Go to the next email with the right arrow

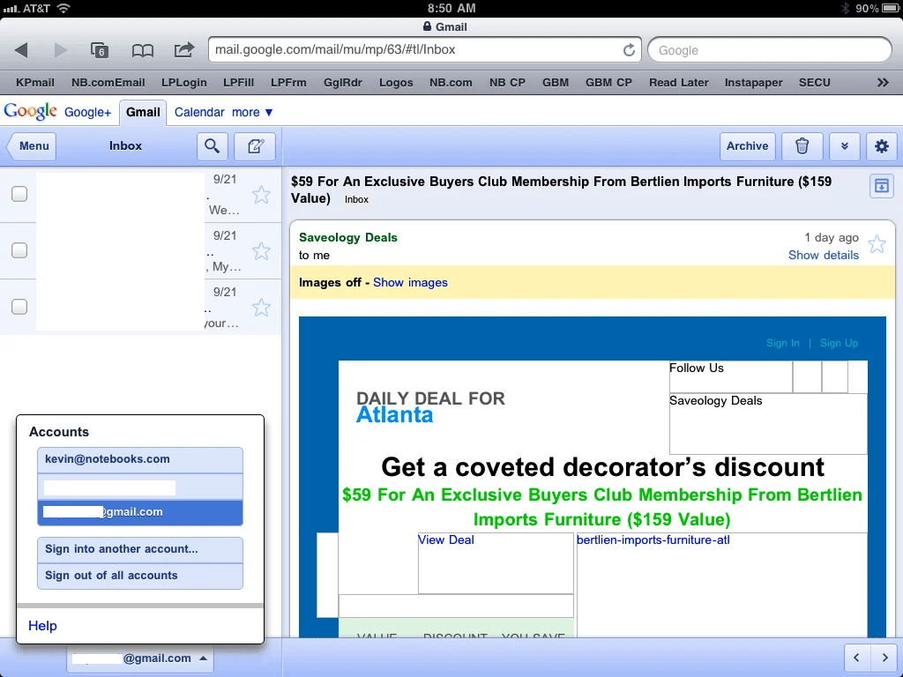pyautogui.click(x=885, y=657)
